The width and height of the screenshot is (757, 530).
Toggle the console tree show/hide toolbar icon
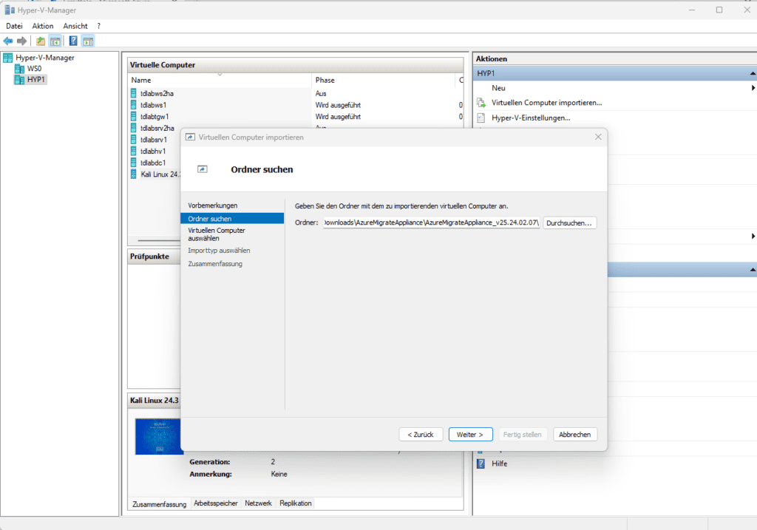pyautogui.click(x=55, y=41)
